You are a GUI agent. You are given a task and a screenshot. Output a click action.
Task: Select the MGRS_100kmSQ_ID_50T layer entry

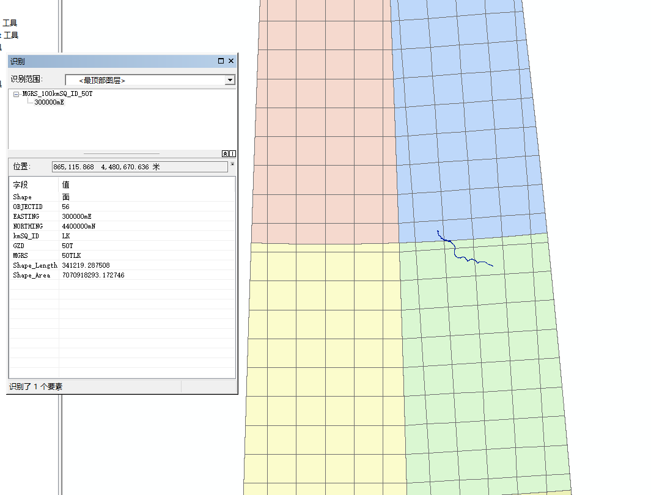point(57,94)
